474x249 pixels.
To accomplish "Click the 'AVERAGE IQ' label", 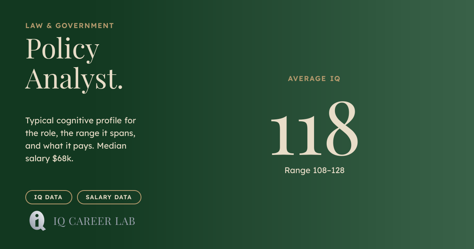I will click(314, 79).
